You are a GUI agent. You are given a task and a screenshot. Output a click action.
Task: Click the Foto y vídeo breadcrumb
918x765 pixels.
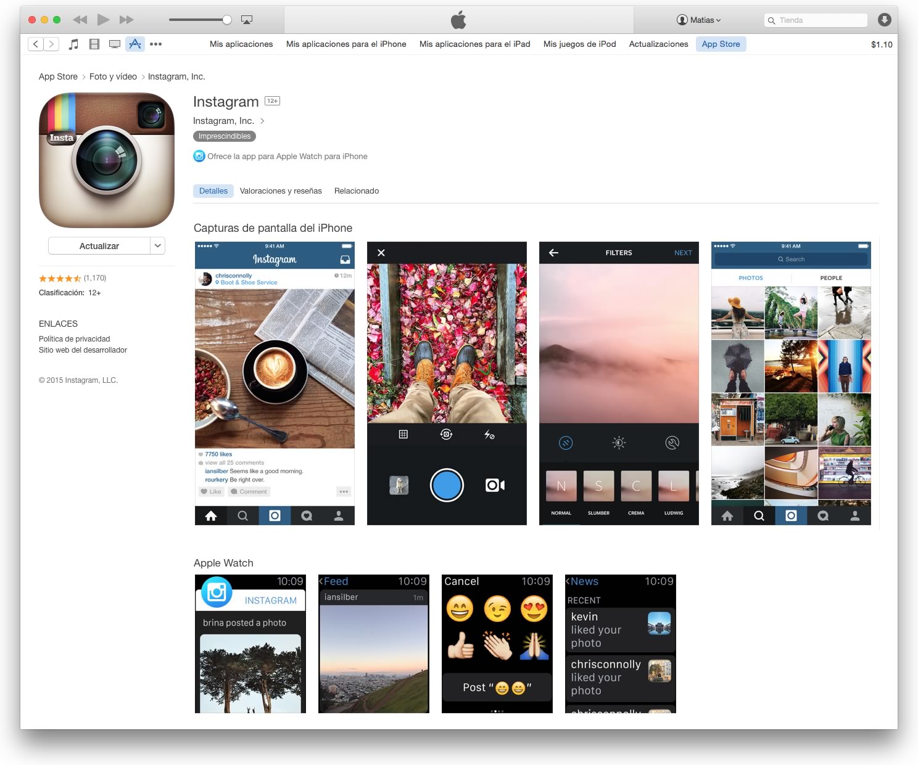[x=113, y=76]
